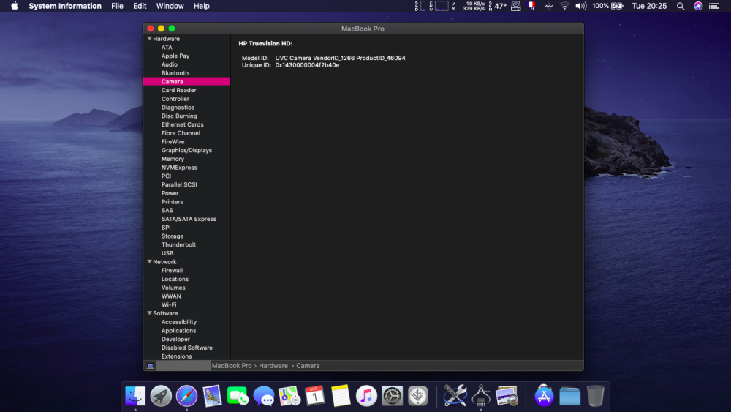Open Calendar app in Dock

tap(314, 396)
